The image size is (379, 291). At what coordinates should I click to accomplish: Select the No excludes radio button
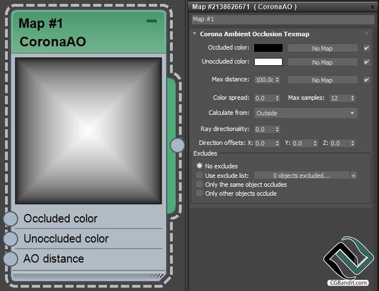point(200,166)
